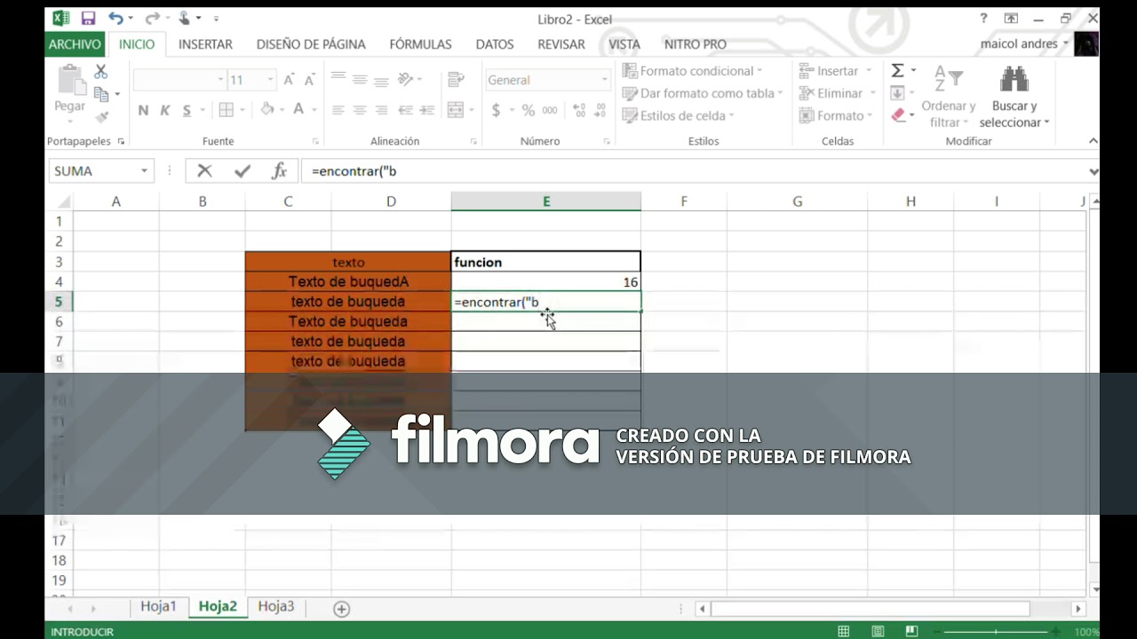The width and height of the screenshot is (1137, 639).
Task: Click the text orientation icon
Action: [406, 79]
